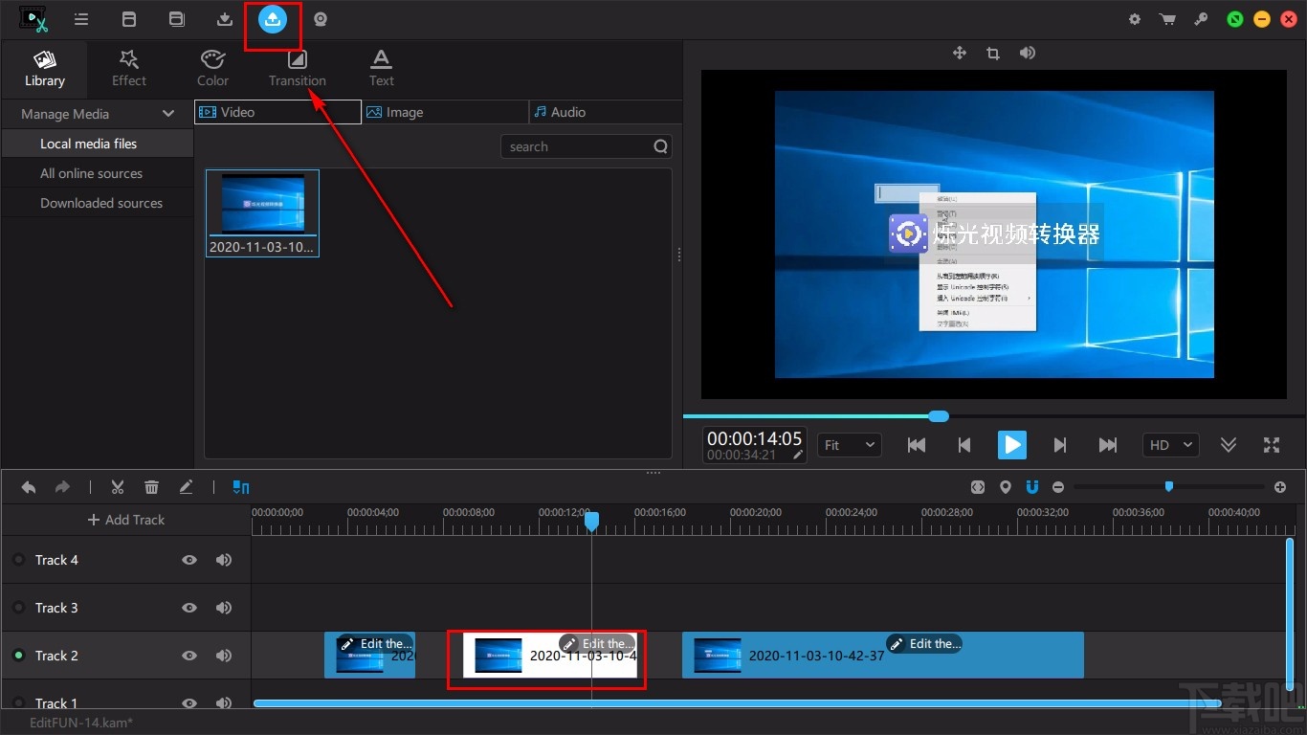The width and height of the screenshot is (1307, 735).
Task: Delete selected clip with trash icon
Action: (x=151, y=487)
